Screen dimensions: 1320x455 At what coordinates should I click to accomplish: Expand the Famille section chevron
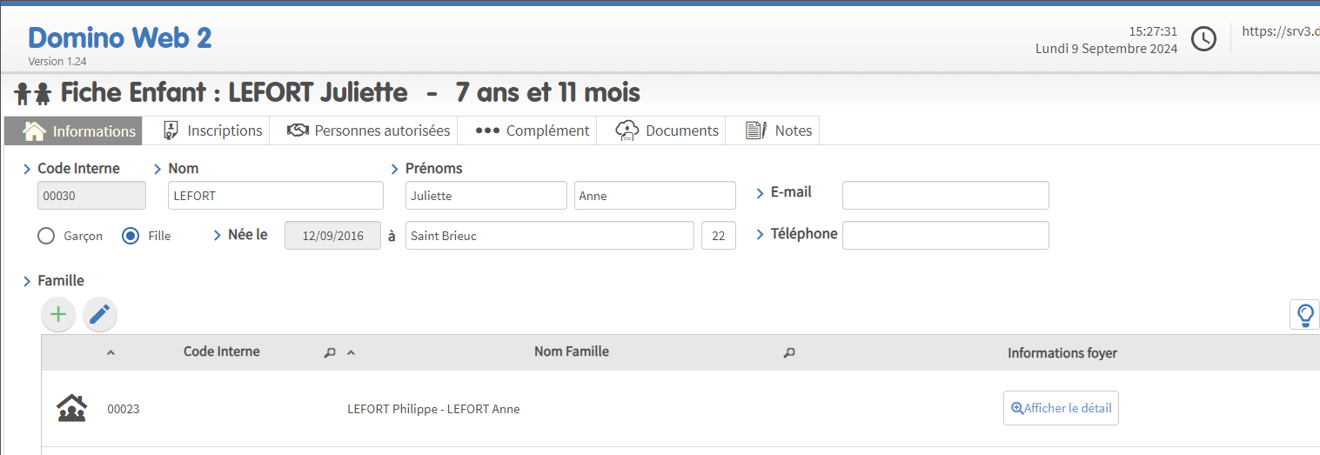click(27, 281)
